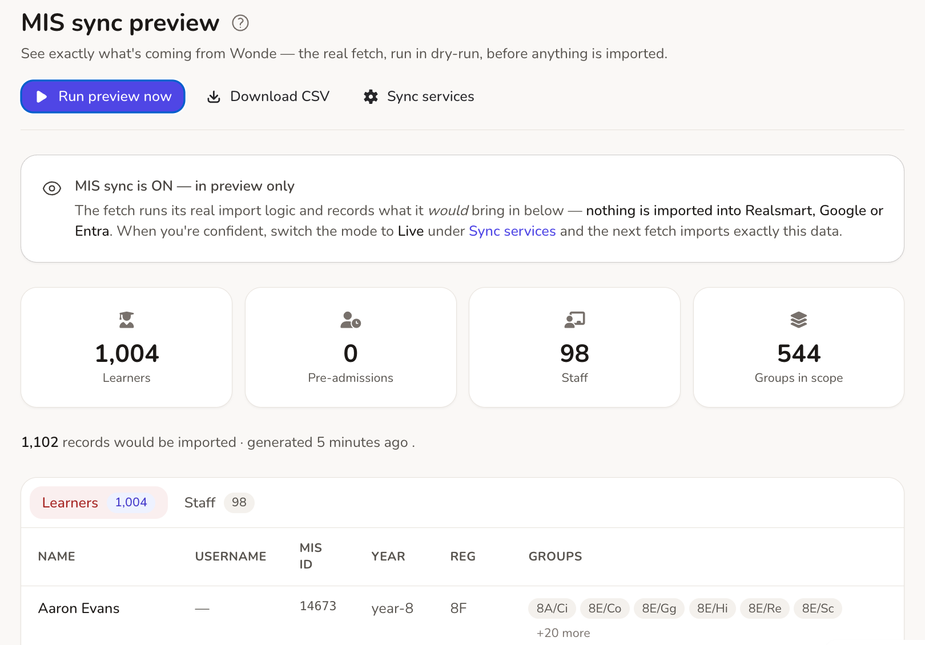This screenshot has height=645, width=925.
Task: Click the 8E/Re group chip
Action: coord(765,608)
